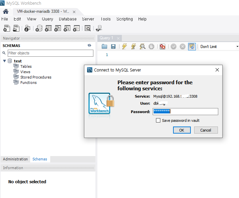
Task: Switch to the Administration tab
Action: click(15, 159)
